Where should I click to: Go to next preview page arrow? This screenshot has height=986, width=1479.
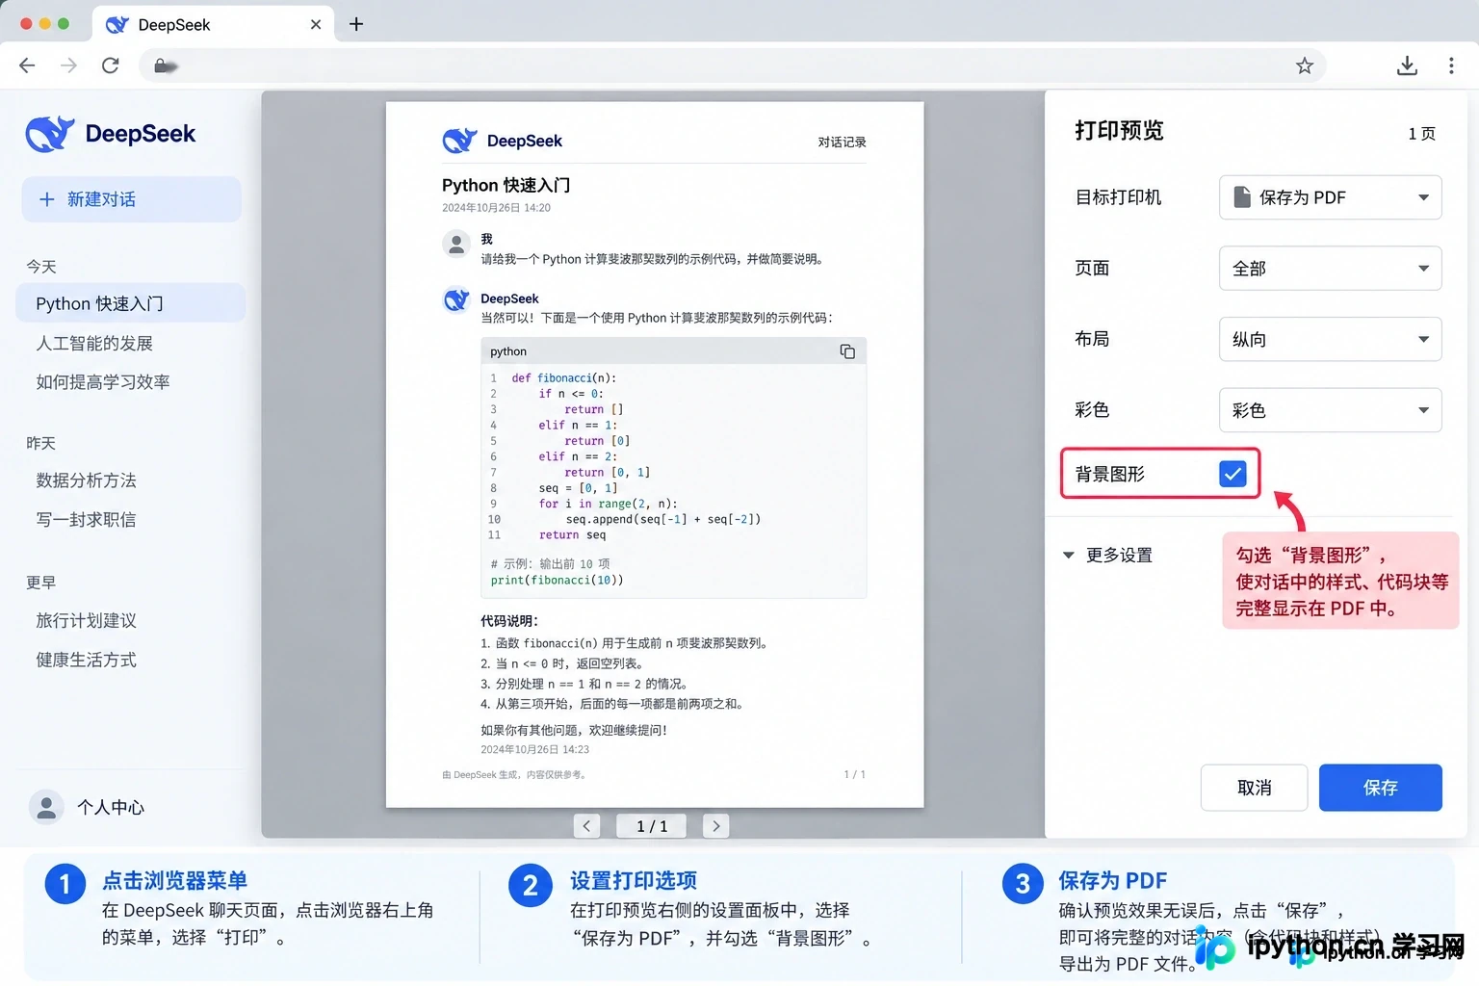click(x=715, y=825)
